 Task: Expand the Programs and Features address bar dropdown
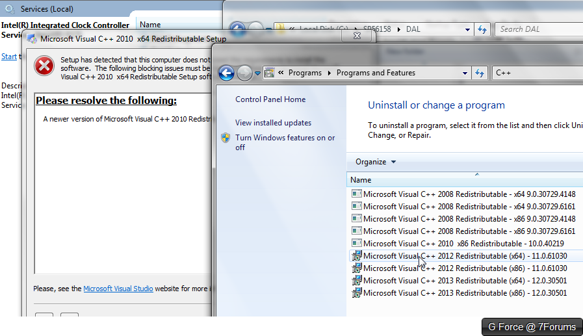(x=465, y=73)
